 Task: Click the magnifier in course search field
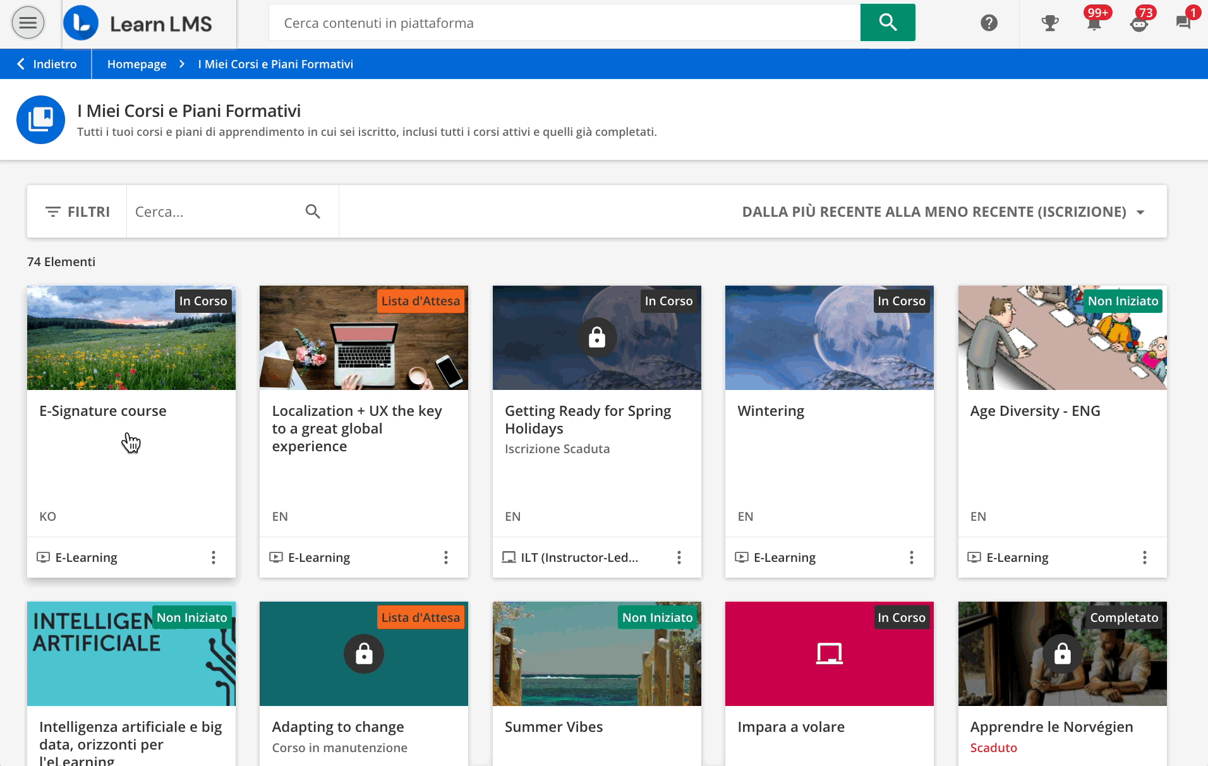tap(313, 212)
